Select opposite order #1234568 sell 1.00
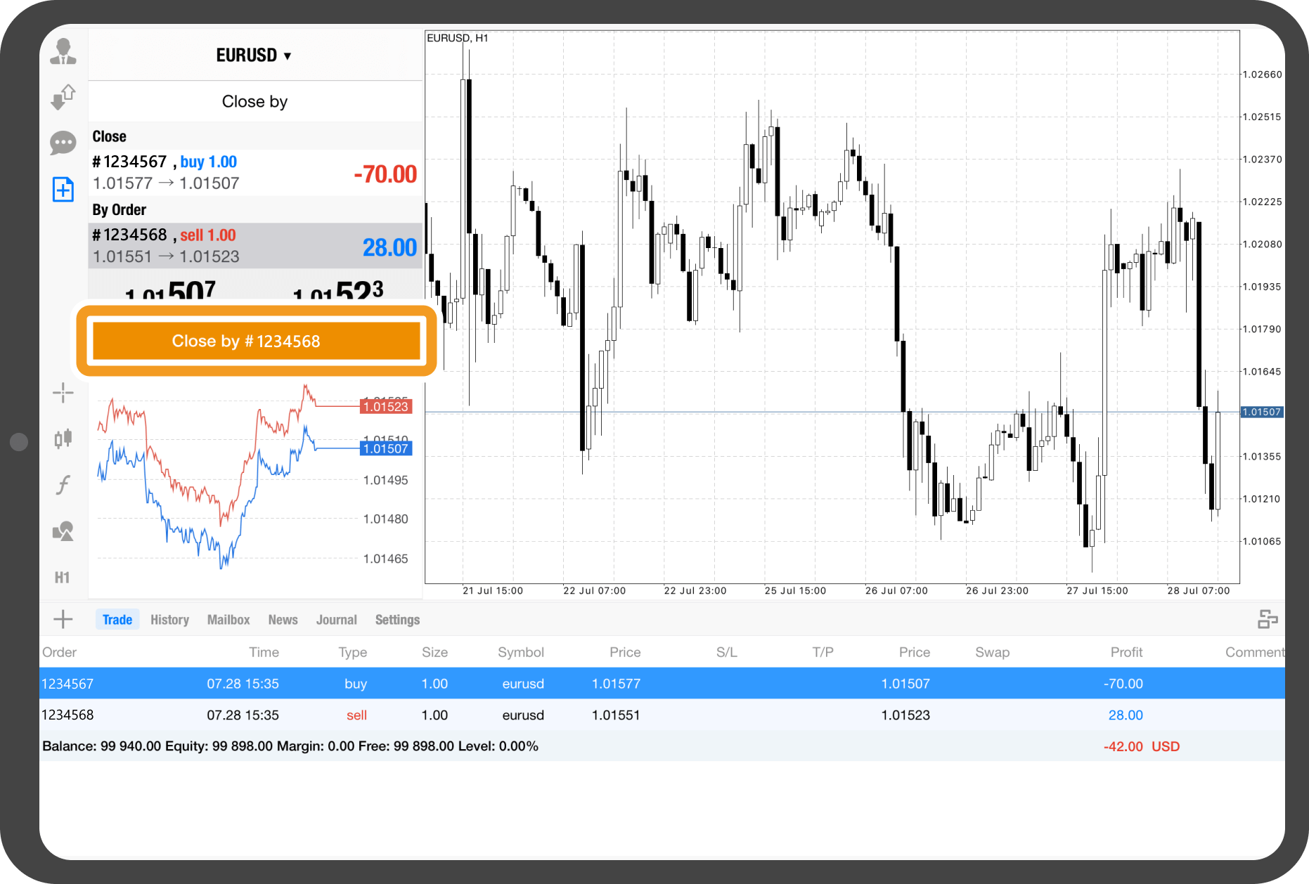The image size is (1309, 884). point(254,246)
